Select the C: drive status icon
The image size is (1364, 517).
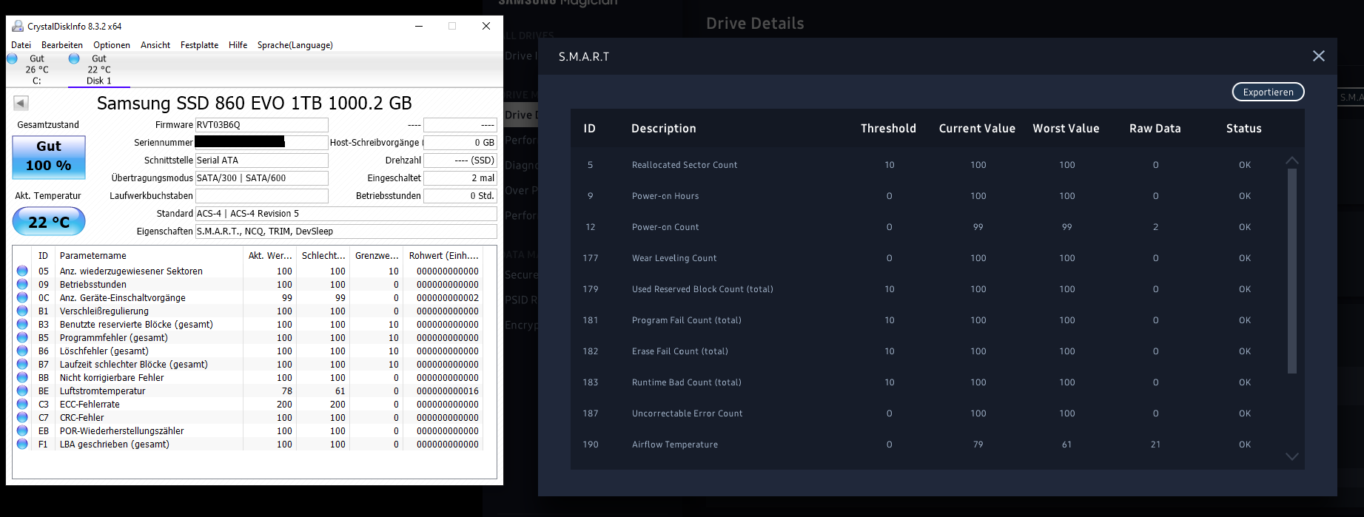(13, 58)
